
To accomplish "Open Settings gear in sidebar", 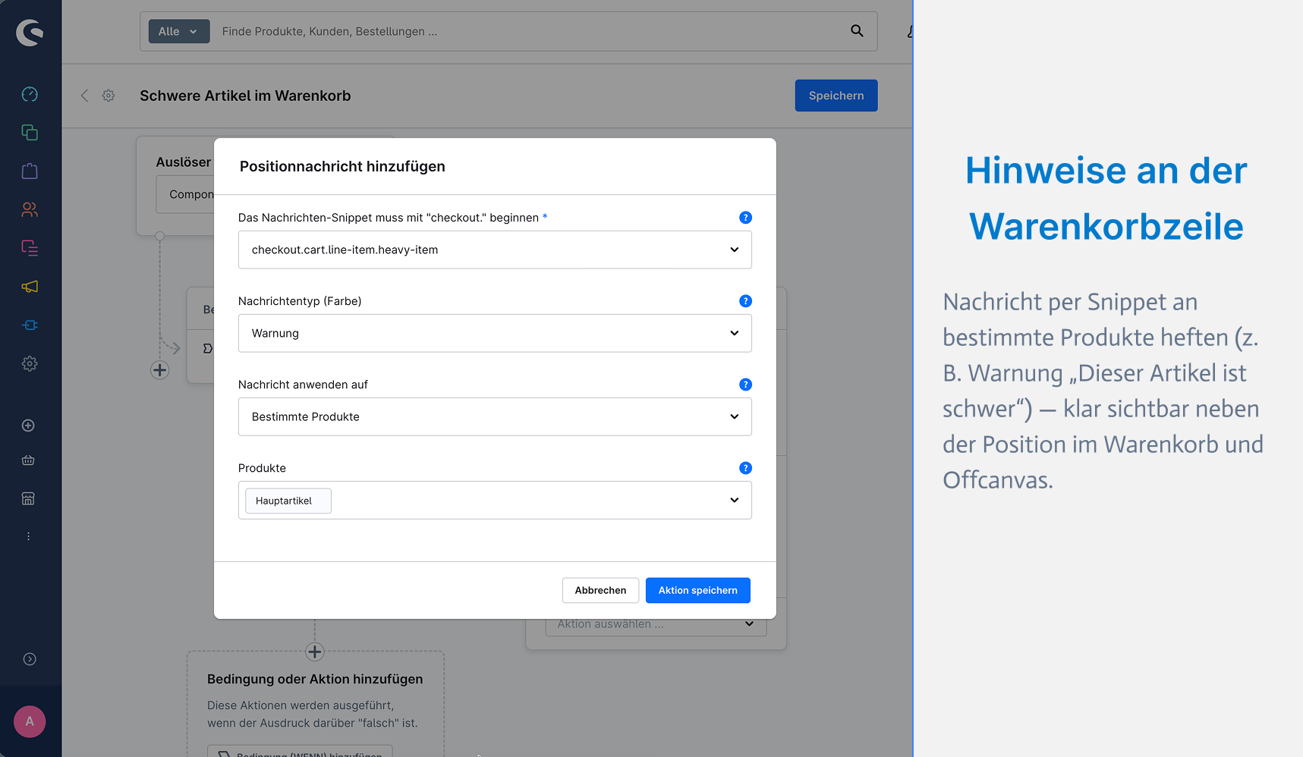I will pyautogui.click(x=30, y=364).
